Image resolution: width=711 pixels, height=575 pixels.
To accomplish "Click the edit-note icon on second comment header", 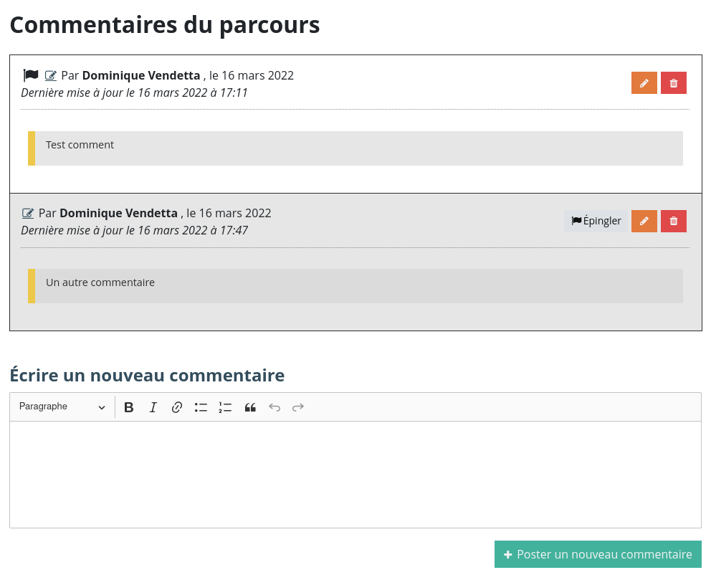I will point(28,213).
